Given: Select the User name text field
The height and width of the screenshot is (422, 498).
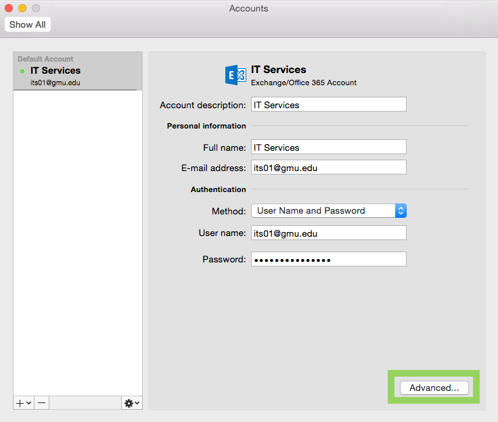Looking at the screenshot, I should click(x=328, y=233).
